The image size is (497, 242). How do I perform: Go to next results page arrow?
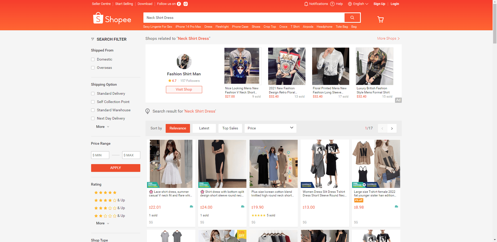point(392,128)
